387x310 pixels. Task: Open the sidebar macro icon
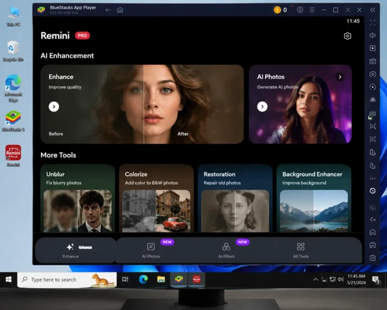pos(373,113)
